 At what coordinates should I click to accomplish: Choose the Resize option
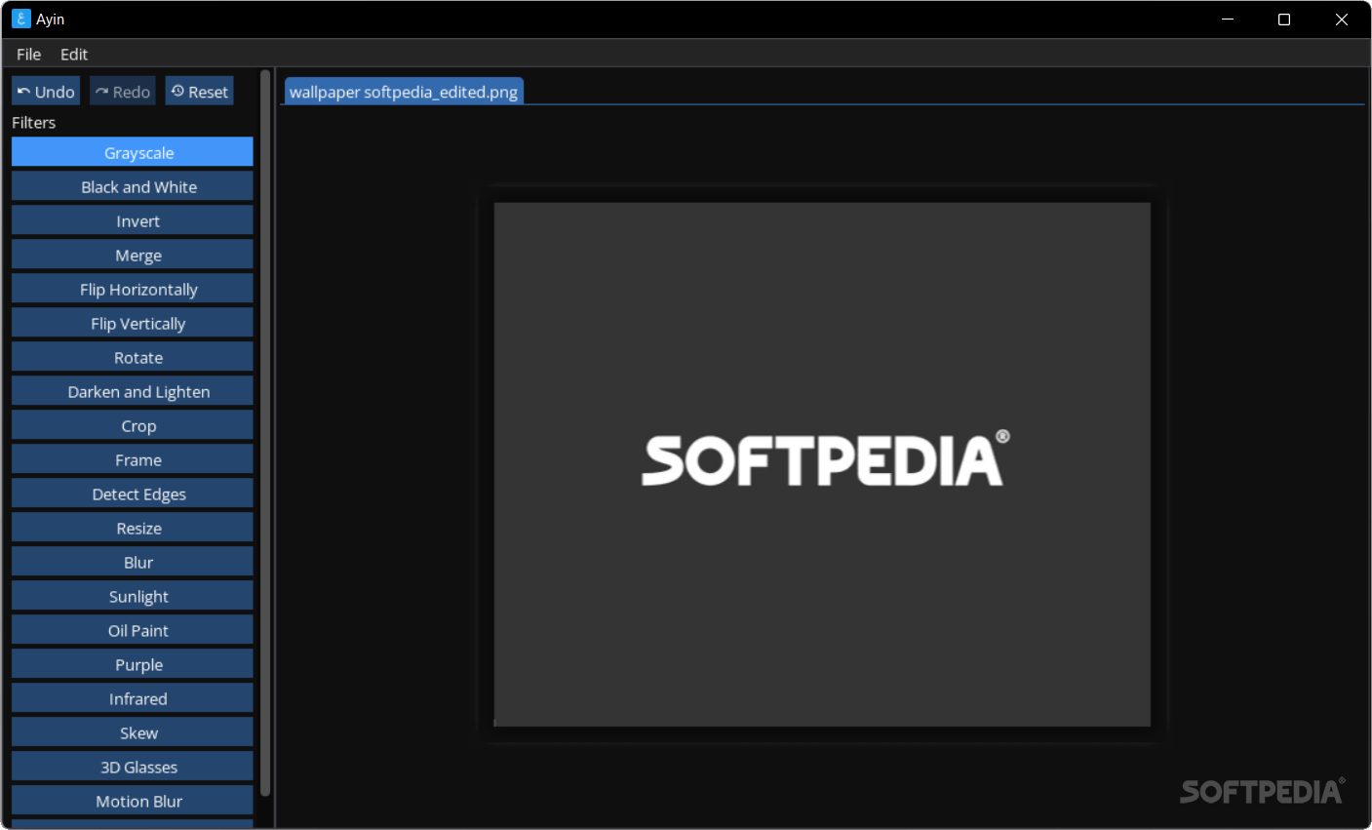coord(133,528)
